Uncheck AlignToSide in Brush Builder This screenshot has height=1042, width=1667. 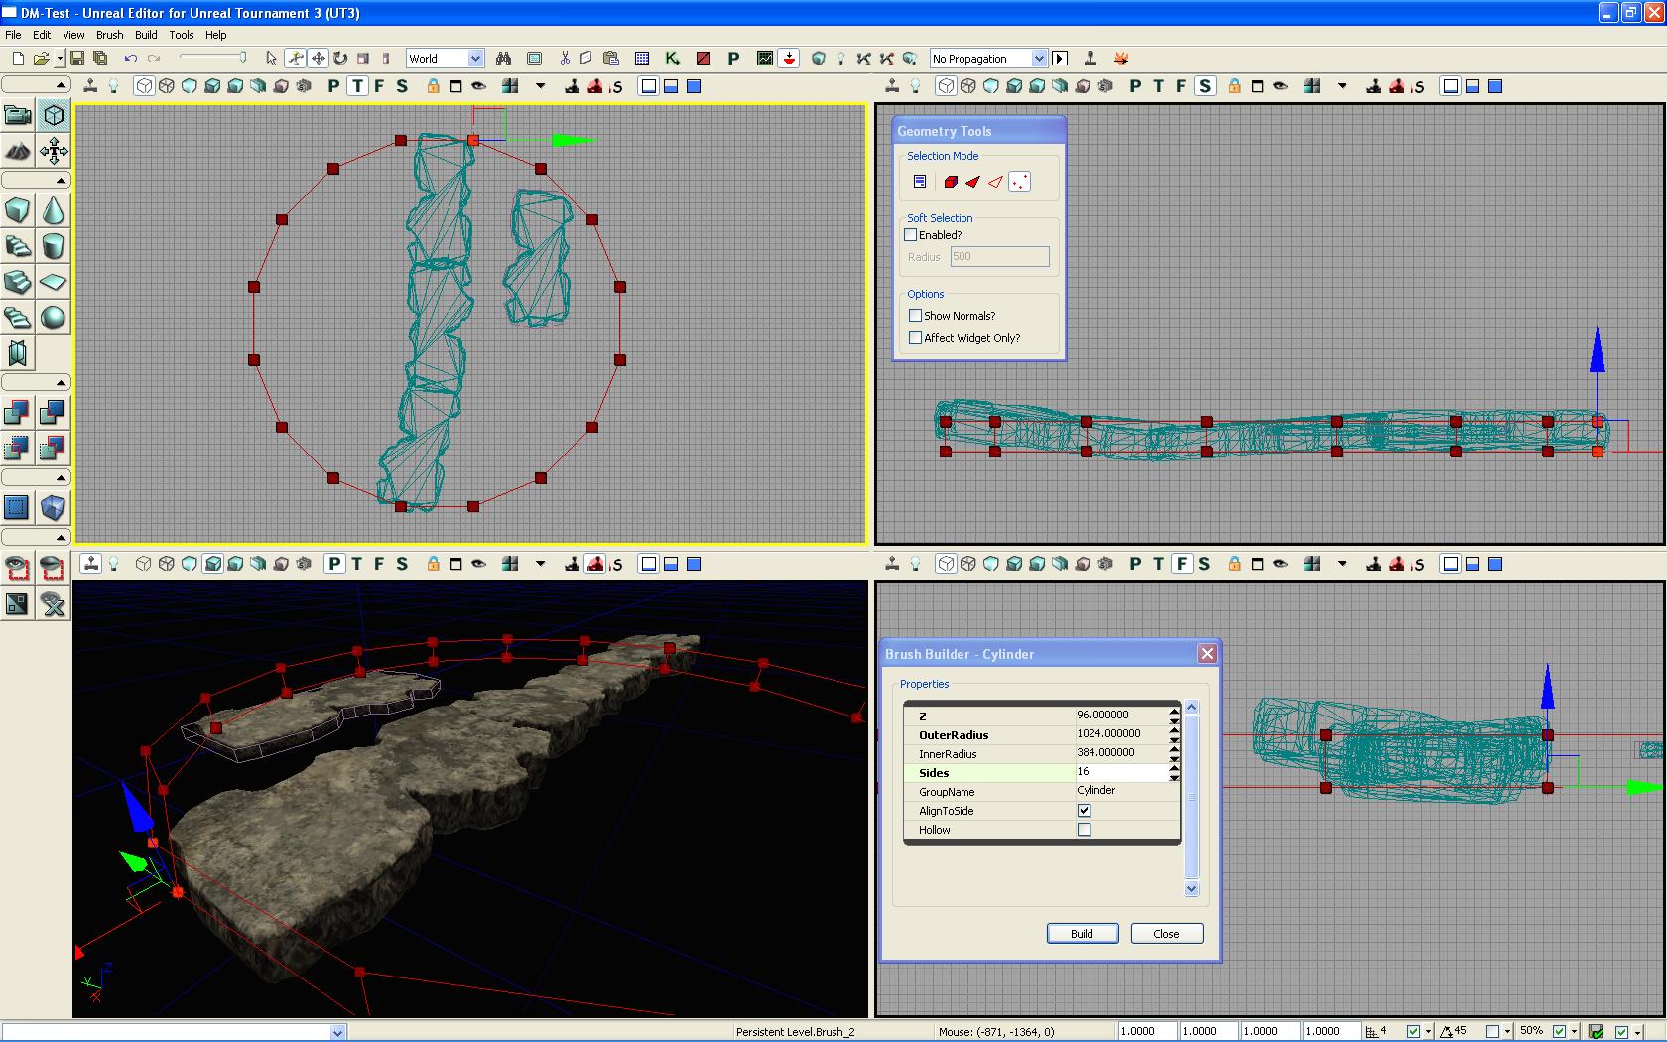pyautogui.click(x=1084, y=811)
